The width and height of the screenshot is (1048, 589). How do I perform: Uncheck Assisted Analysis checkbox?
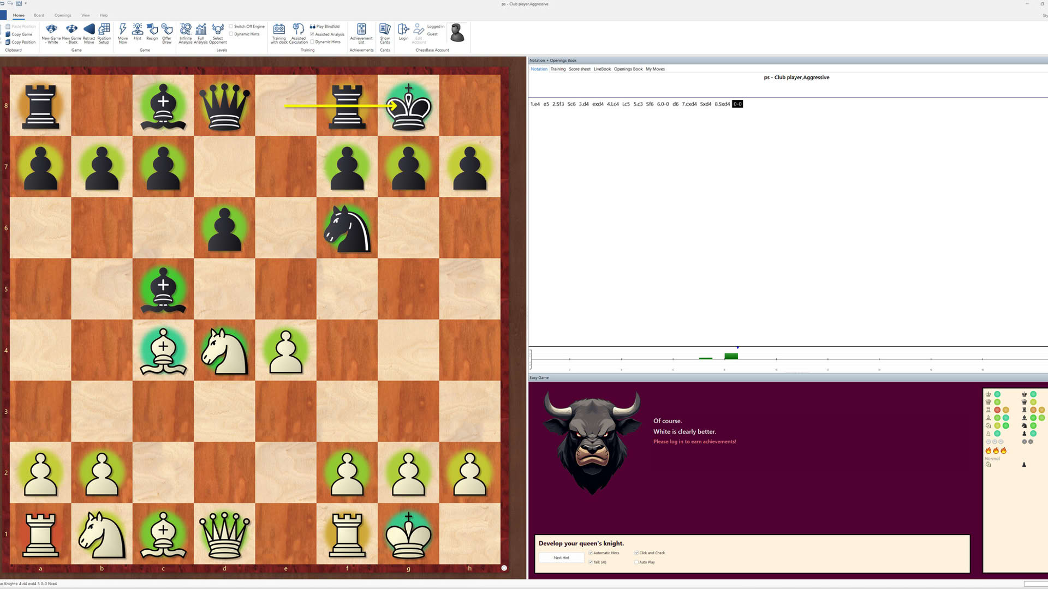(312, 34)
